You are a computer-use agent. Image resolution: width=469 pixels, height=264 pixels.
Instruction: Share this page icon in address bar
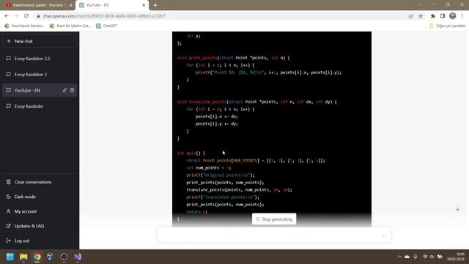click(410, 16)
